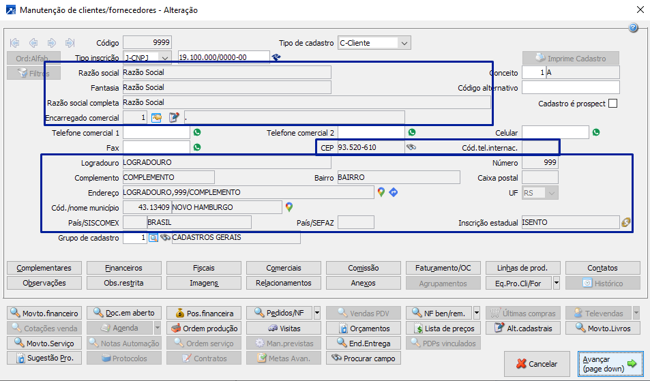Toggle the Cadastro é prospect checkbox
Viewport: 650px width, 381px height.
point(612,104)
